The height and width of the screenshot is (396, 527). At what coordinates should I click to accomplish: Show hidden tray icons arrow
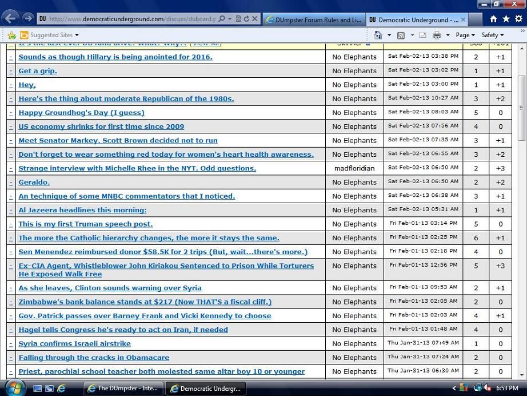coord(454,388)
